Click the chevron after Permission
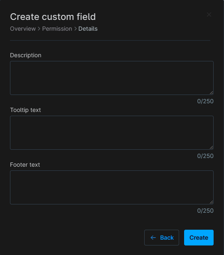224x255 pixels. 75,29
